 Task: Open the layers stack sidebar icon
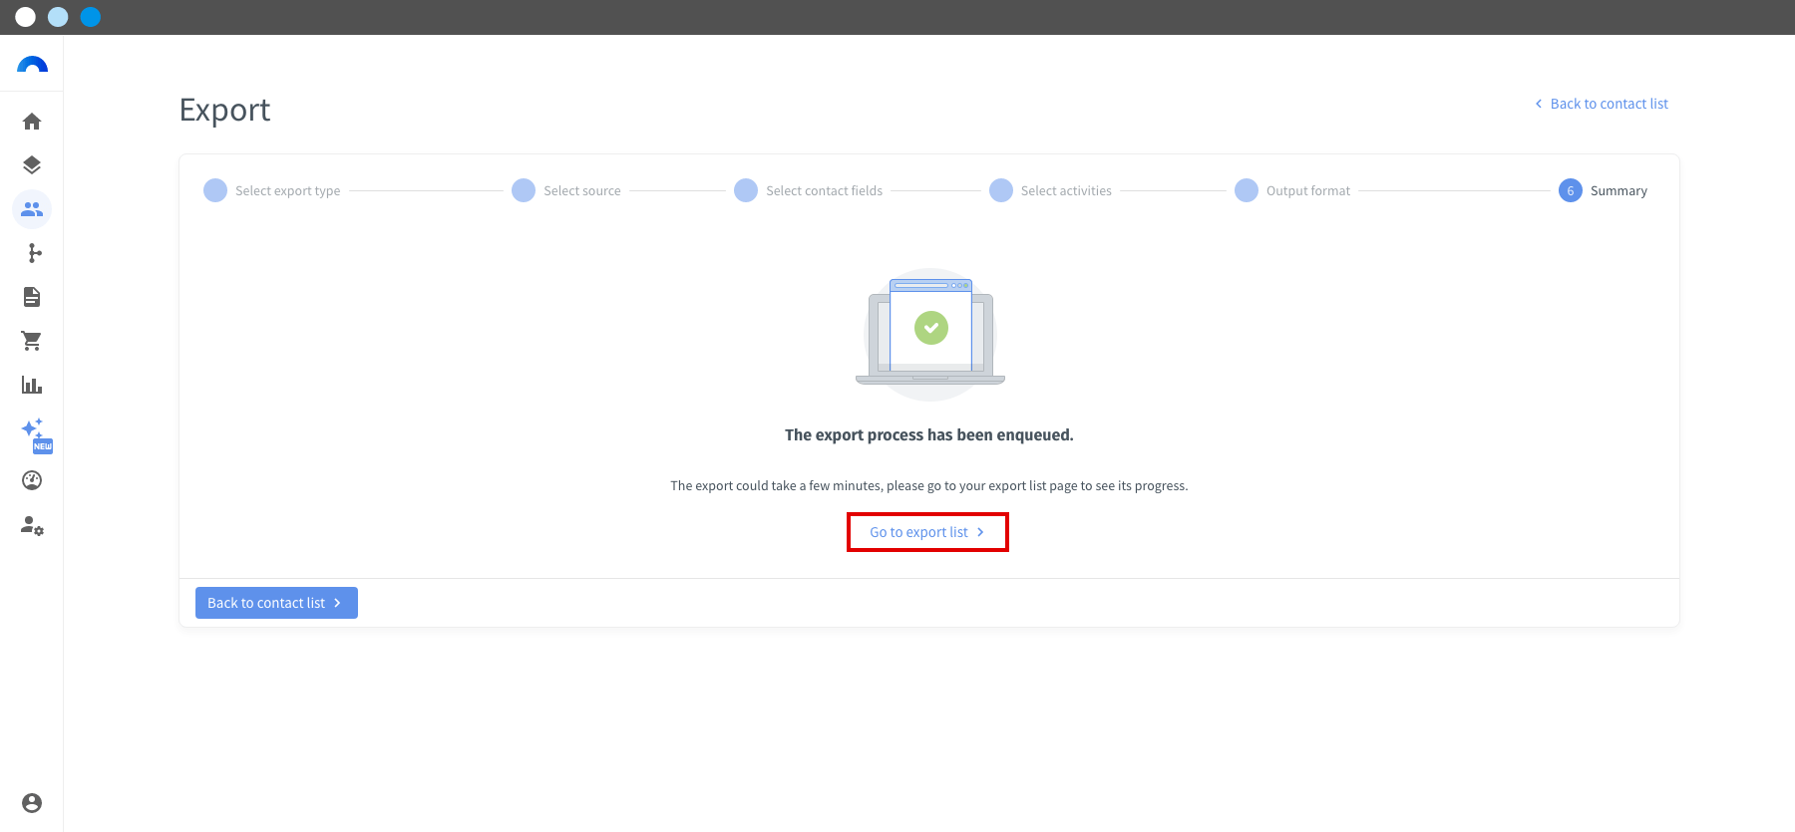coord(32,165)
